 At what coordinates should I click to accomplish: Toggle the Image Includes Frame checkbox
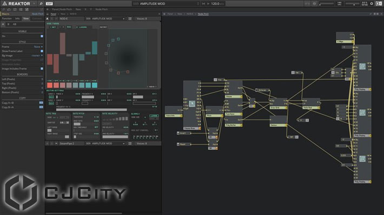point(42,68)
